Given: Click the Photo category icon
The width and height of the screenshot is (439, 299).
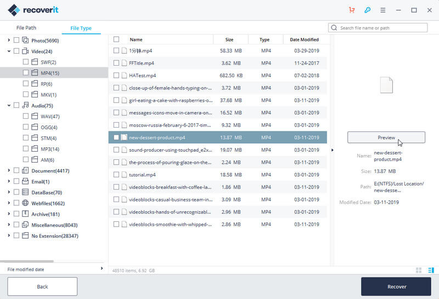Looking at the screenshot, I should click(25, 40).
